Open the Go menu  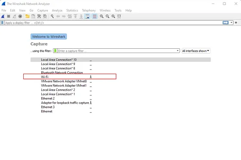pyautogui.click(x=31, y=10)
